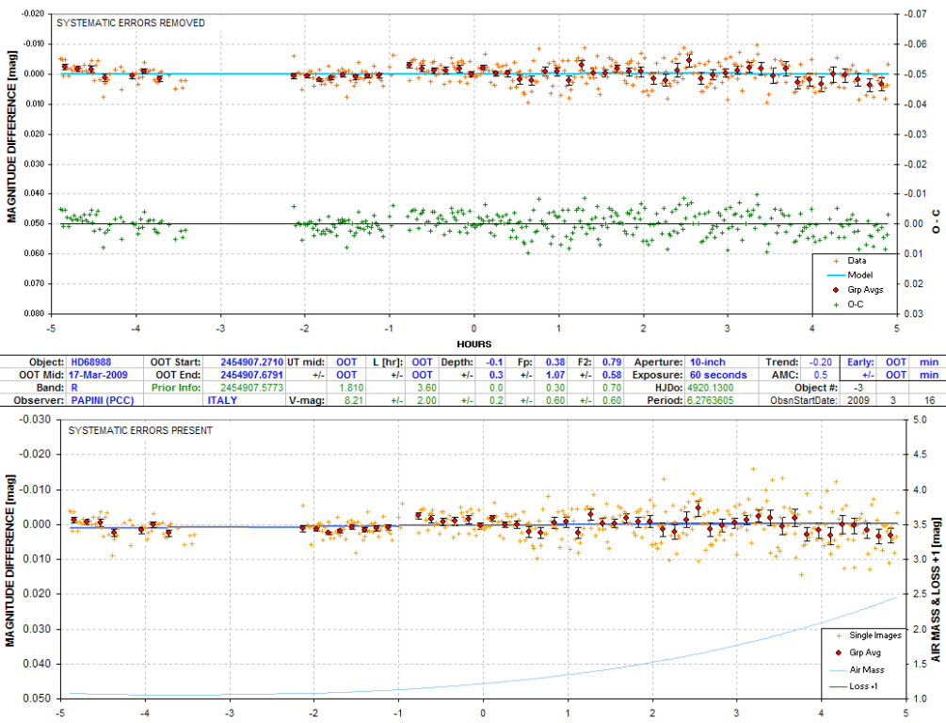The height and width of the screenshot is (723, 946).
Task: Select Prior Info value 2454907.5773
Action: [251, 388]
